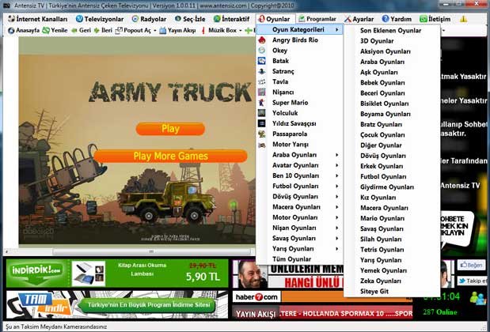This screenshot has width=490, height=332.
Task: Click Türkiye'nin En Büyük Program İndirme Sitesi button
Action: pyautogui.click(x=148, y=305)
